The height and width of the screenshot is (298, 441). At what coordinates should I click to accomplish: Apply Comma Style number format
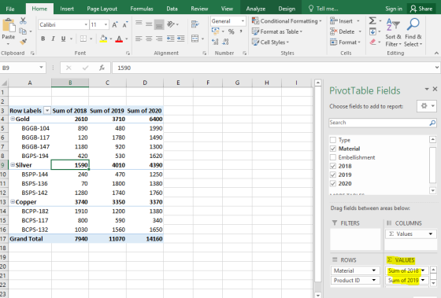241,31
